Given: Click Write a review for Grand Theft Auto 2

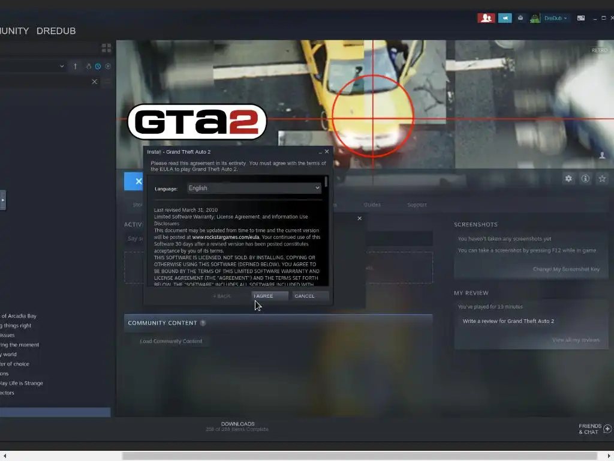Looking at the screenshot, I should [x=508, y=321].
